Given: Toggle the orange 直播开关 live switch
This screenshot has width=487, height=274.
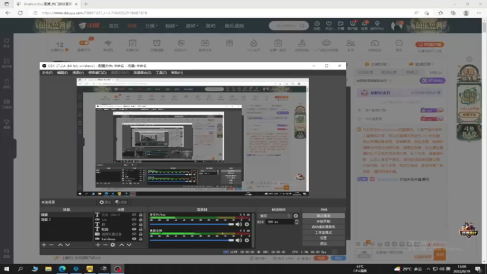Looking at the screenshot, I should click(84, 43).
